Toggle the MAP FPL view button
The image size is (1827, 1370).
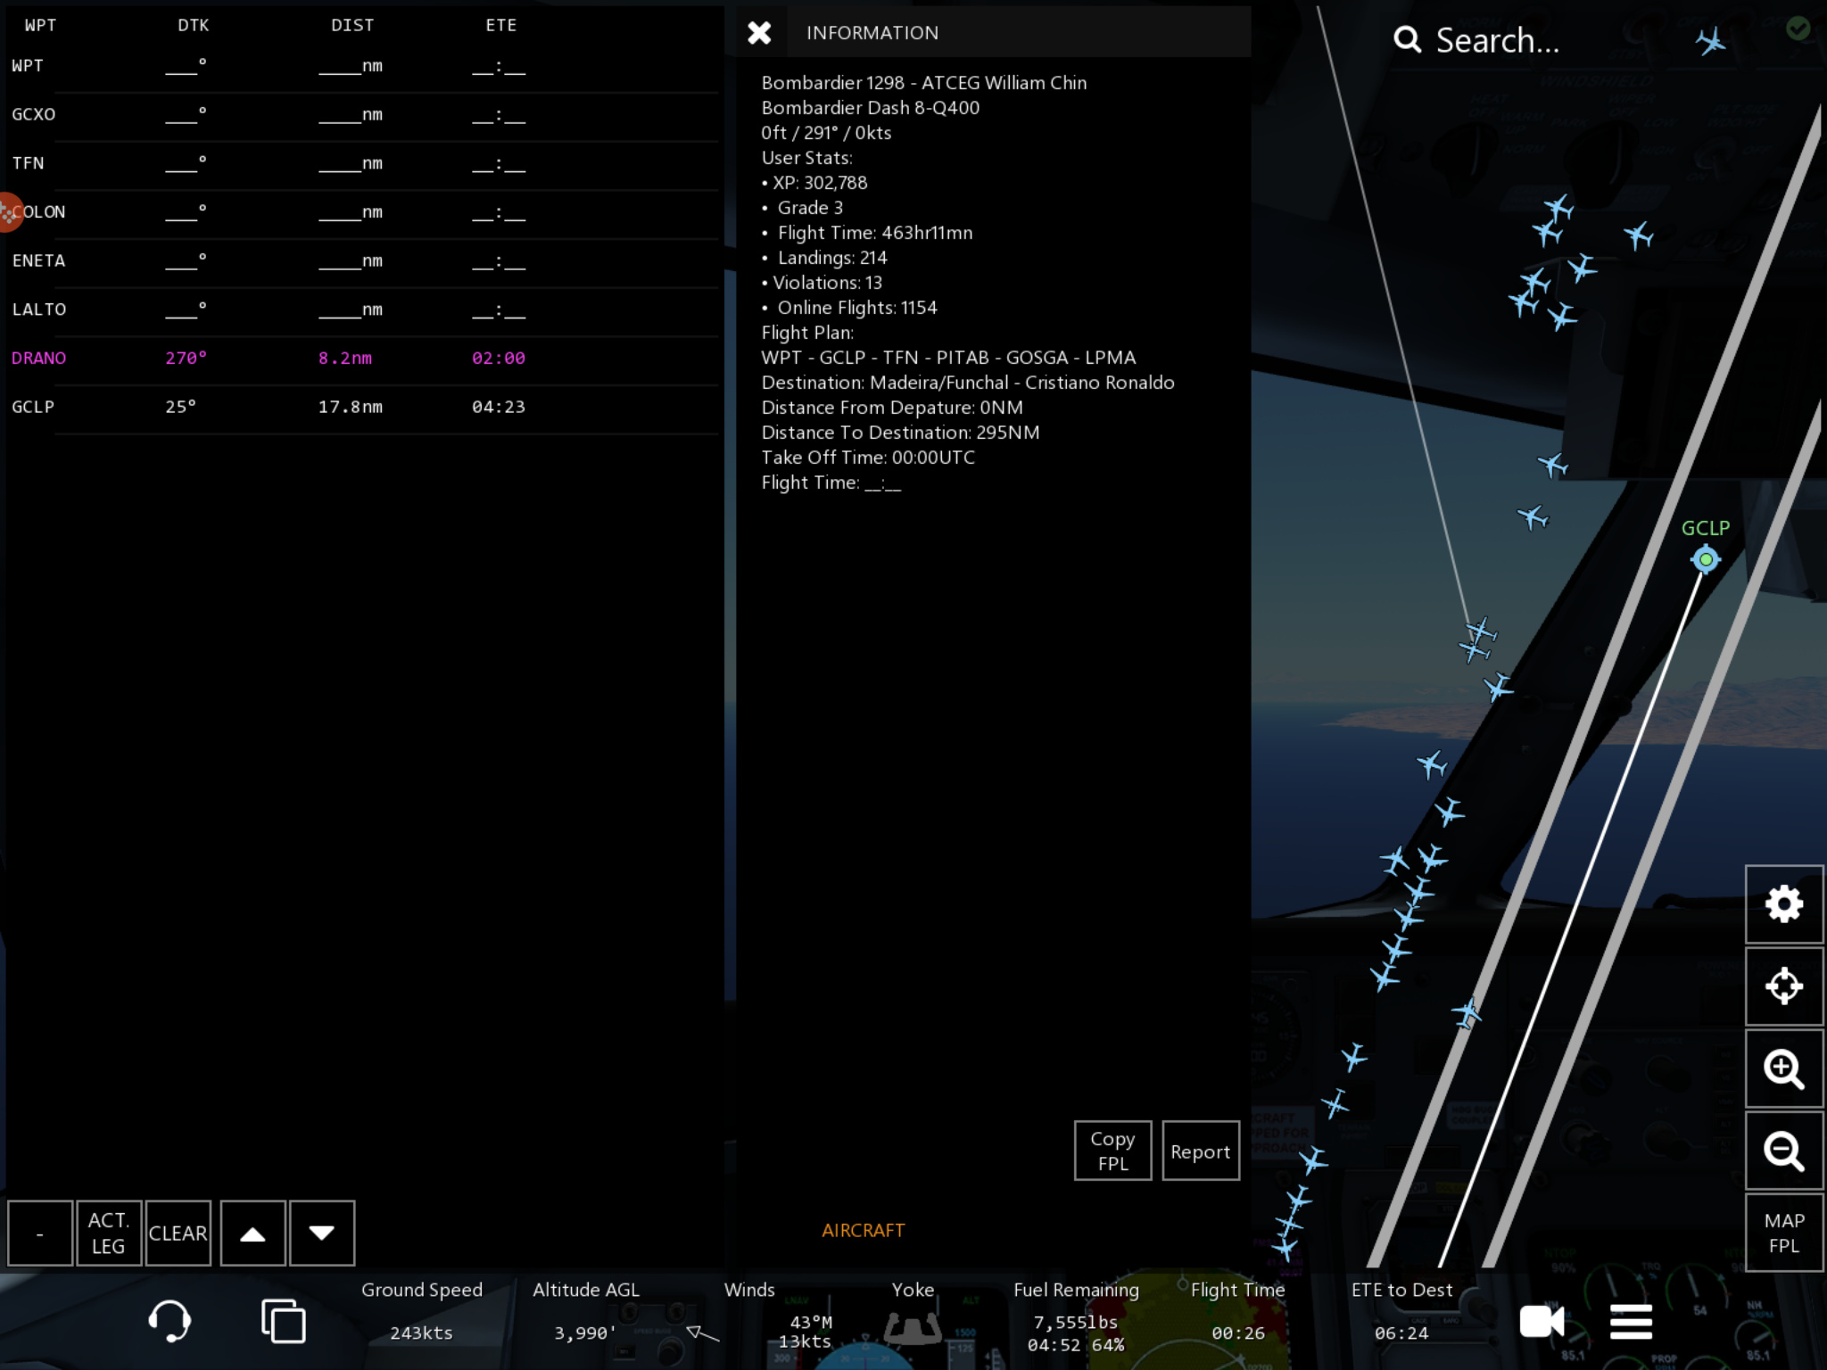[1783, 1233]
